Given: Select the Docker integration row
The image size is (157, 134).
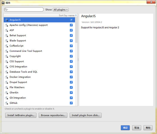Looking at the screenshot, I should pos(39,77).
